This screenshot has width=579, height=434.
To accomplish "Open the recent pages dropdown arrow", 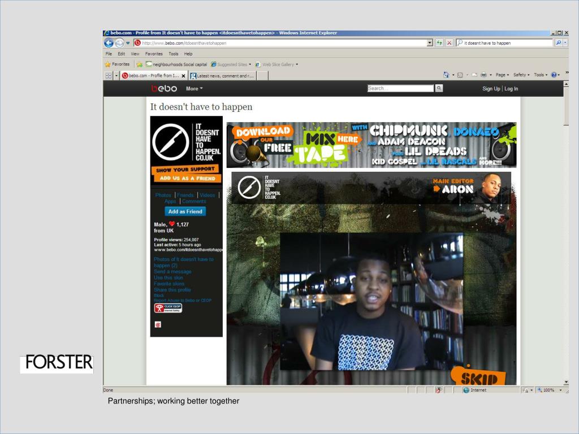I will point(128,43).
